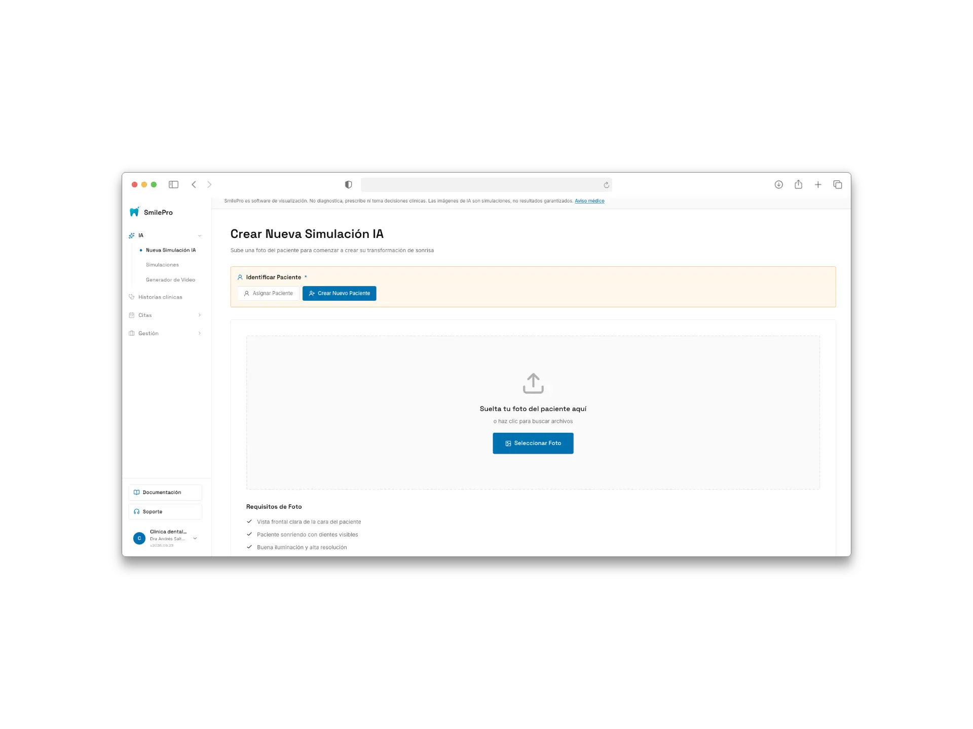Image resolution: width=973 pixels, height=729 pixels.
Task: Click the 'Suelta tu foto del paciente aquí' text
Action: click(533, 409)
